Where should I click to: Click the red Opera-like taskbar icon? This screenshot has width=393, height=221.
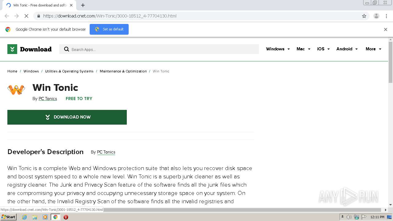point(66,217)
